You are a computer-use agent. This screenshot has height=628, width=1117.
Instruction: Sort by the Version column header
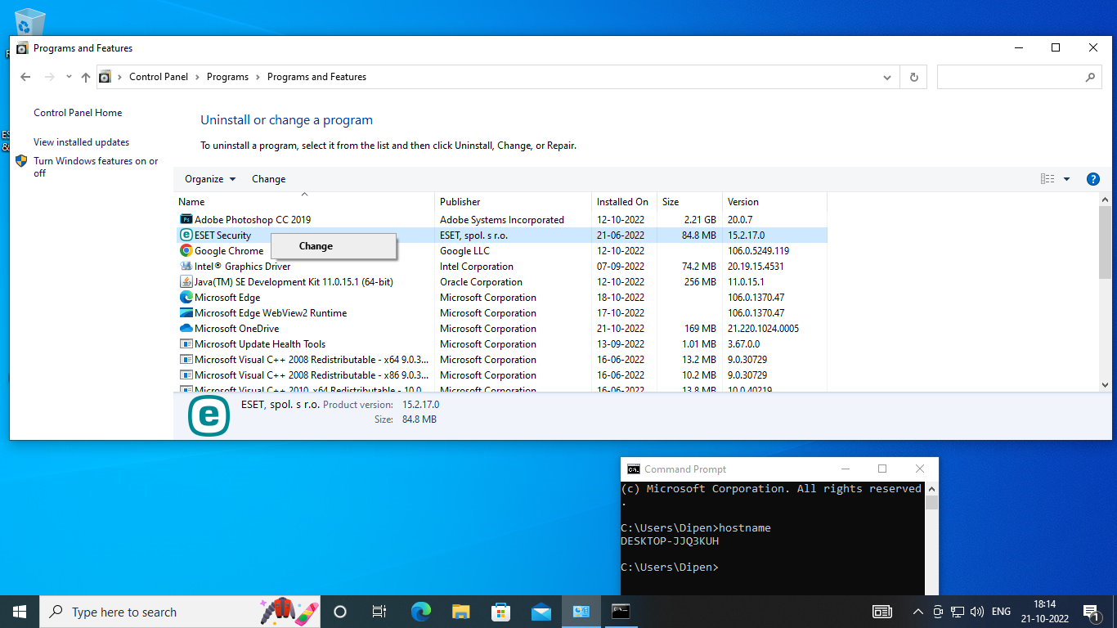click(x=774, y=201)
